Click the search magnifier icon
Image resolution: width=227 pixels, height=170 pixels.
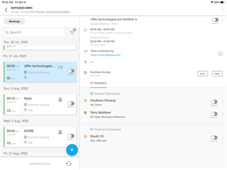point(7,32)
